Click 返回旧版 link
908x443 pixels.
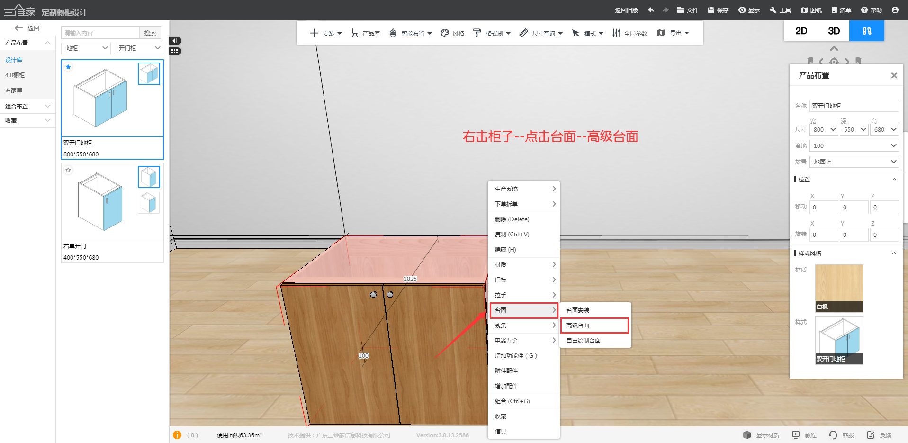(x=626, y=10)
